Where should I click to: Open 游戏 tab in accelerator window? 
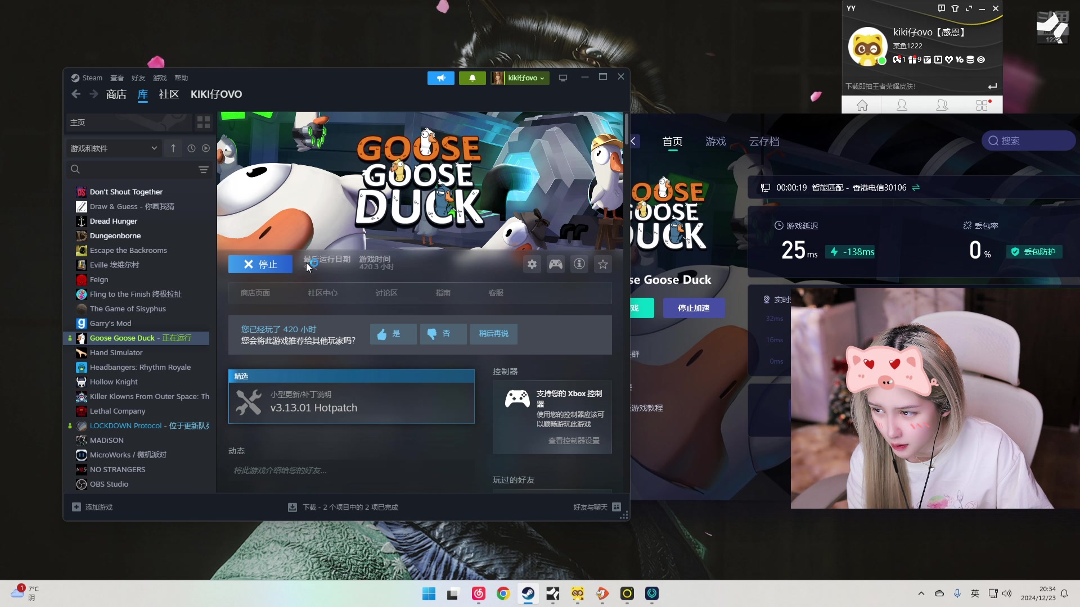[x=715, y=141]
